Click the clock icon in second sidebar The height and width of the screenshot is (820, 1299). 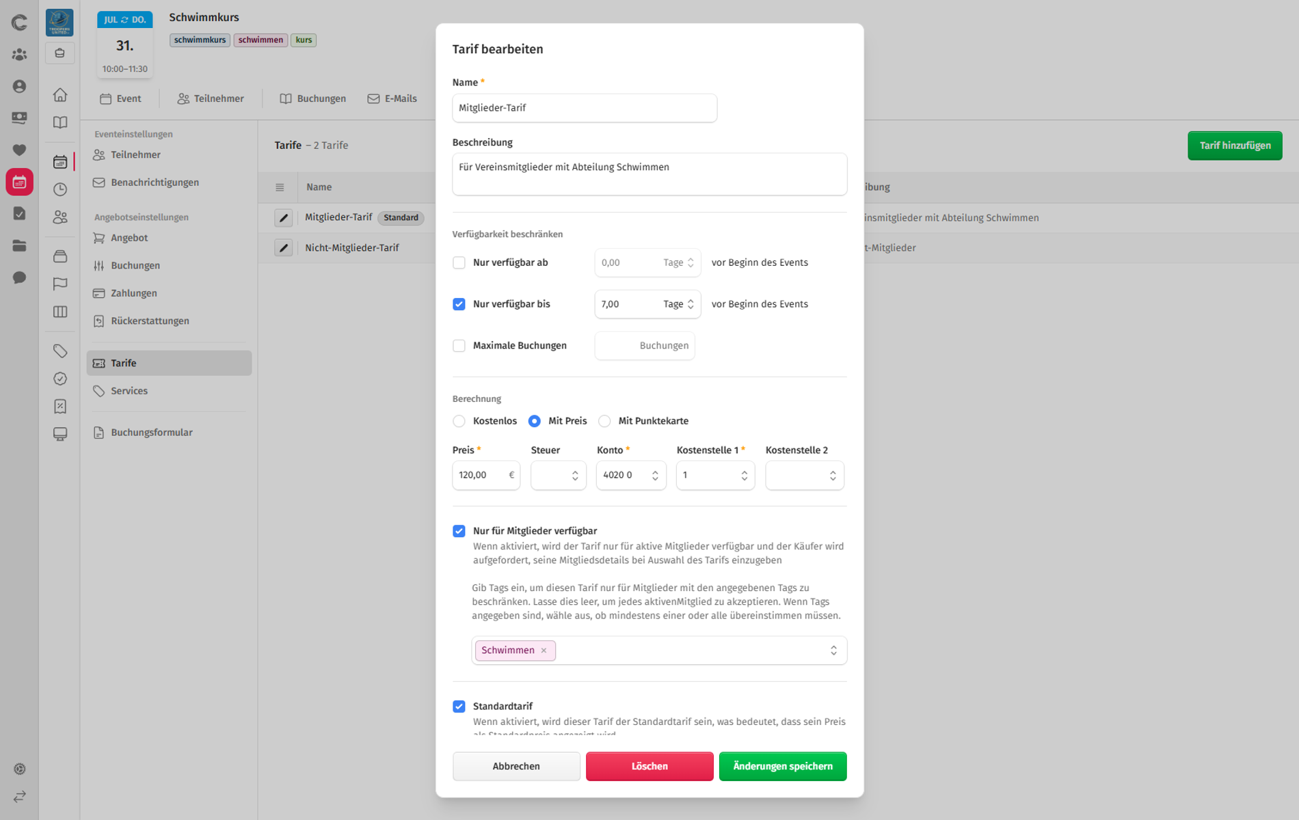tap(60, 189)
